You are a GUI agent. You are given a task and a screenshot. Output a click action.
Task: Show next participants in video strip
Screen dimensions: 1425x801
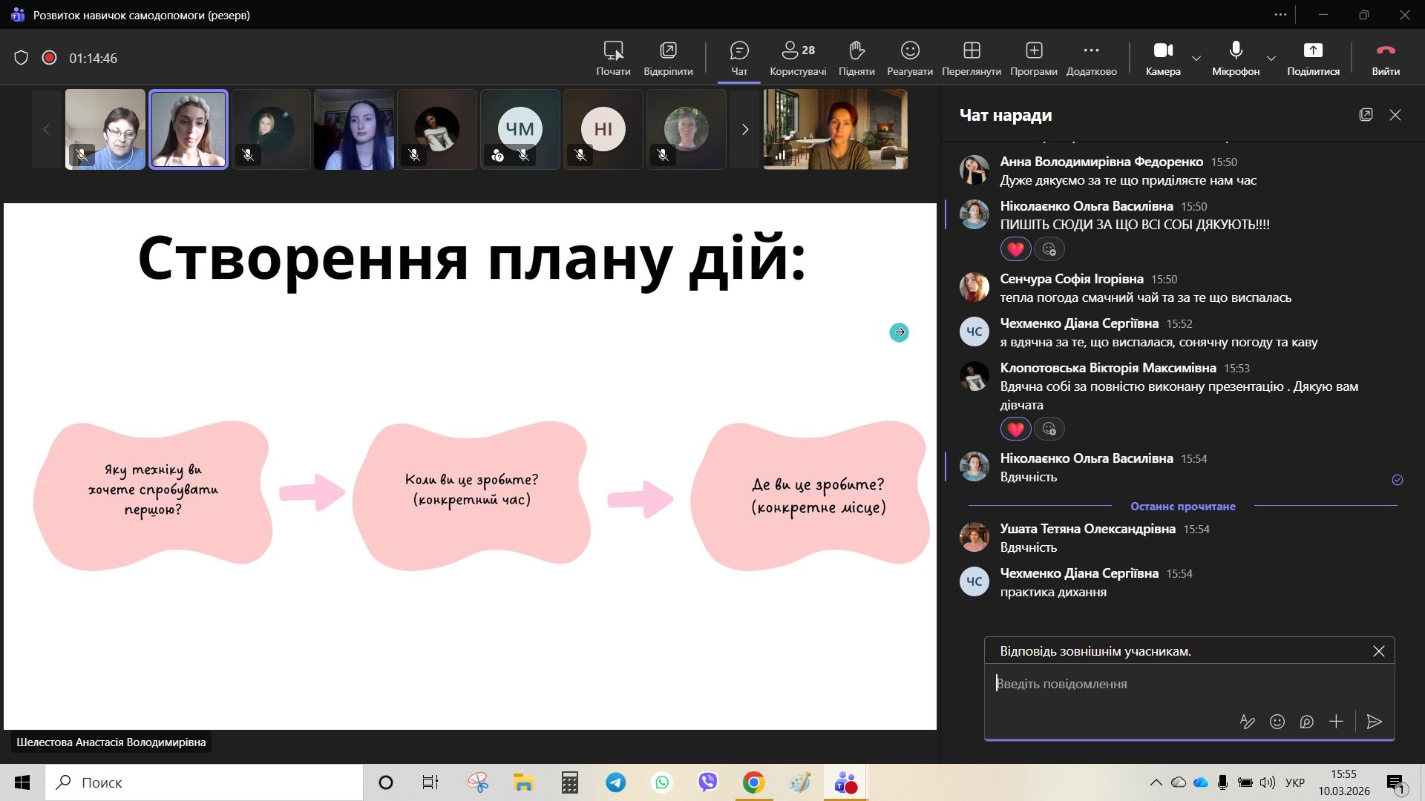745,130
